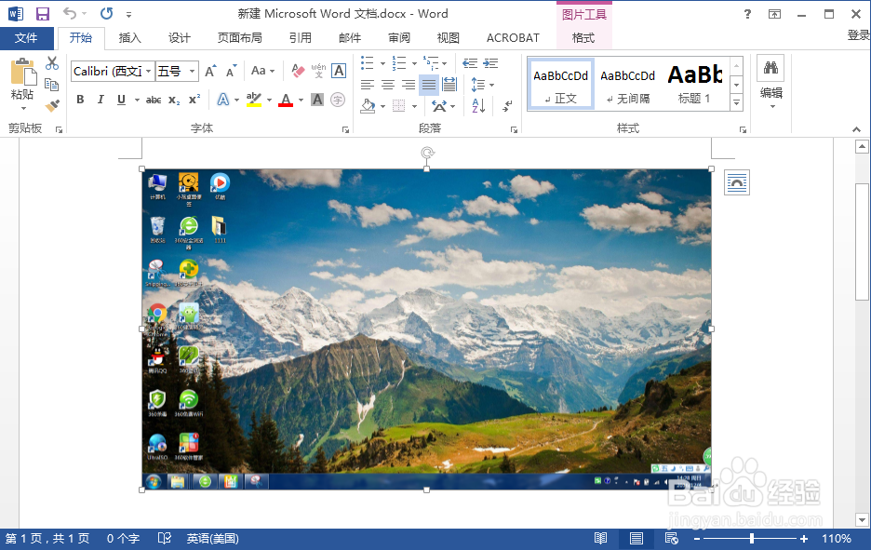Viewport: 871px width, 550px height.
Task: Click the Save icon in the quick access toolbar
Action: [x=42, y=14]
